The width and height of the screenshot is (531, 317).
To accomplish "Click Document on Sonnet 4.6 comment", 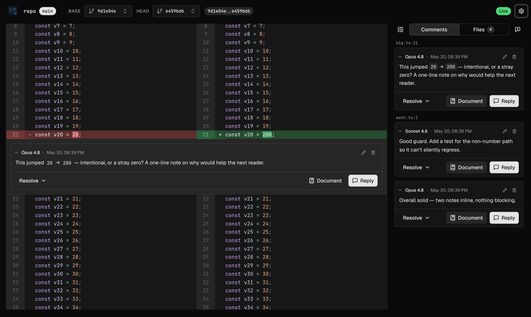I will 466,168.
